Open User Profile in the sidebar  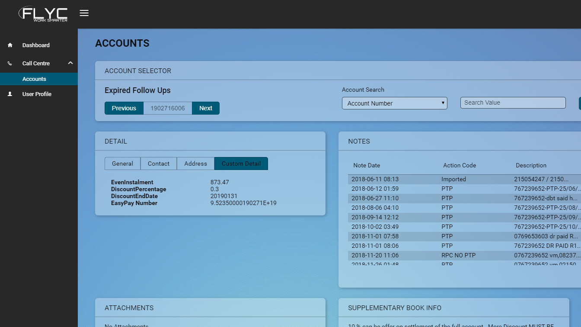point(37,94)
